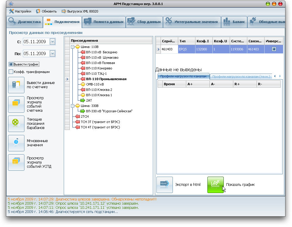This screenshot has height=227, width=292.
Task: Select ВЛ-110 Клюква 1 tree item
Action: pyautogui.click(x=99, y=95)
